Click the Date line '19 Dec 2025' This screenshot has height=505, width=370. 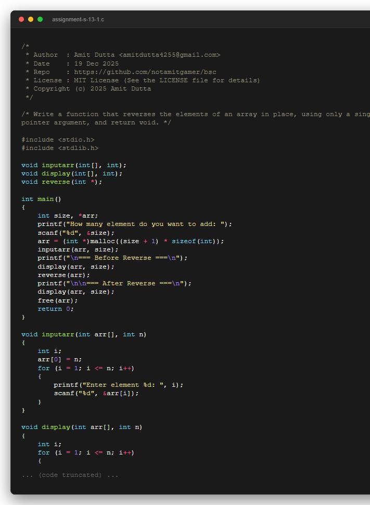tap(72, 64)
